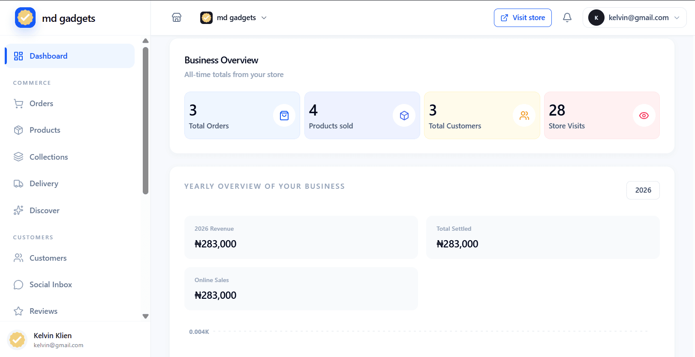Open the Kelvin Klien profile footer
Screen dimensions: 695x357
coord(75,340)
